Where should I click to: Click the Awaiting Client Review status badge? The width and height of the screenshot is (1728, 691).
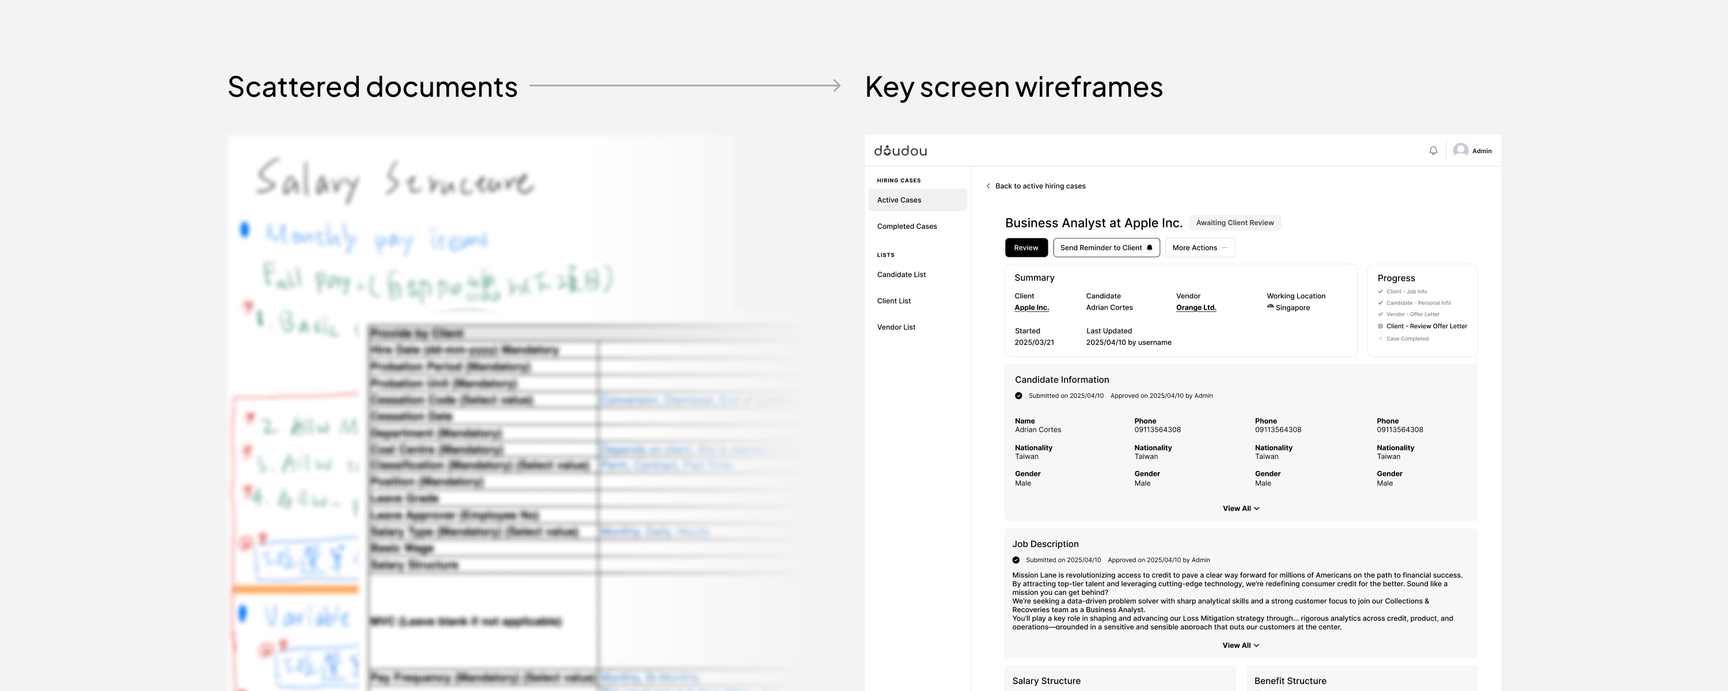point(1235,223)
